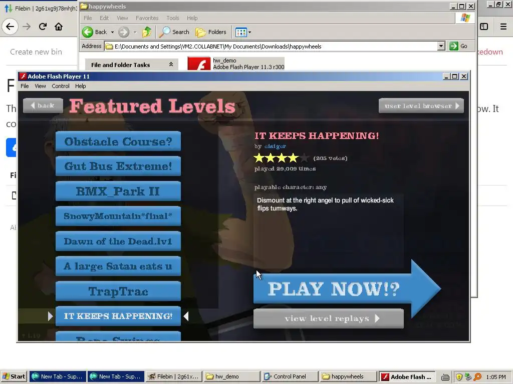The height and width of the screenshot is (384, 513).
Task: Expand the Views dropdown arrow
Action: pos(249,32)
